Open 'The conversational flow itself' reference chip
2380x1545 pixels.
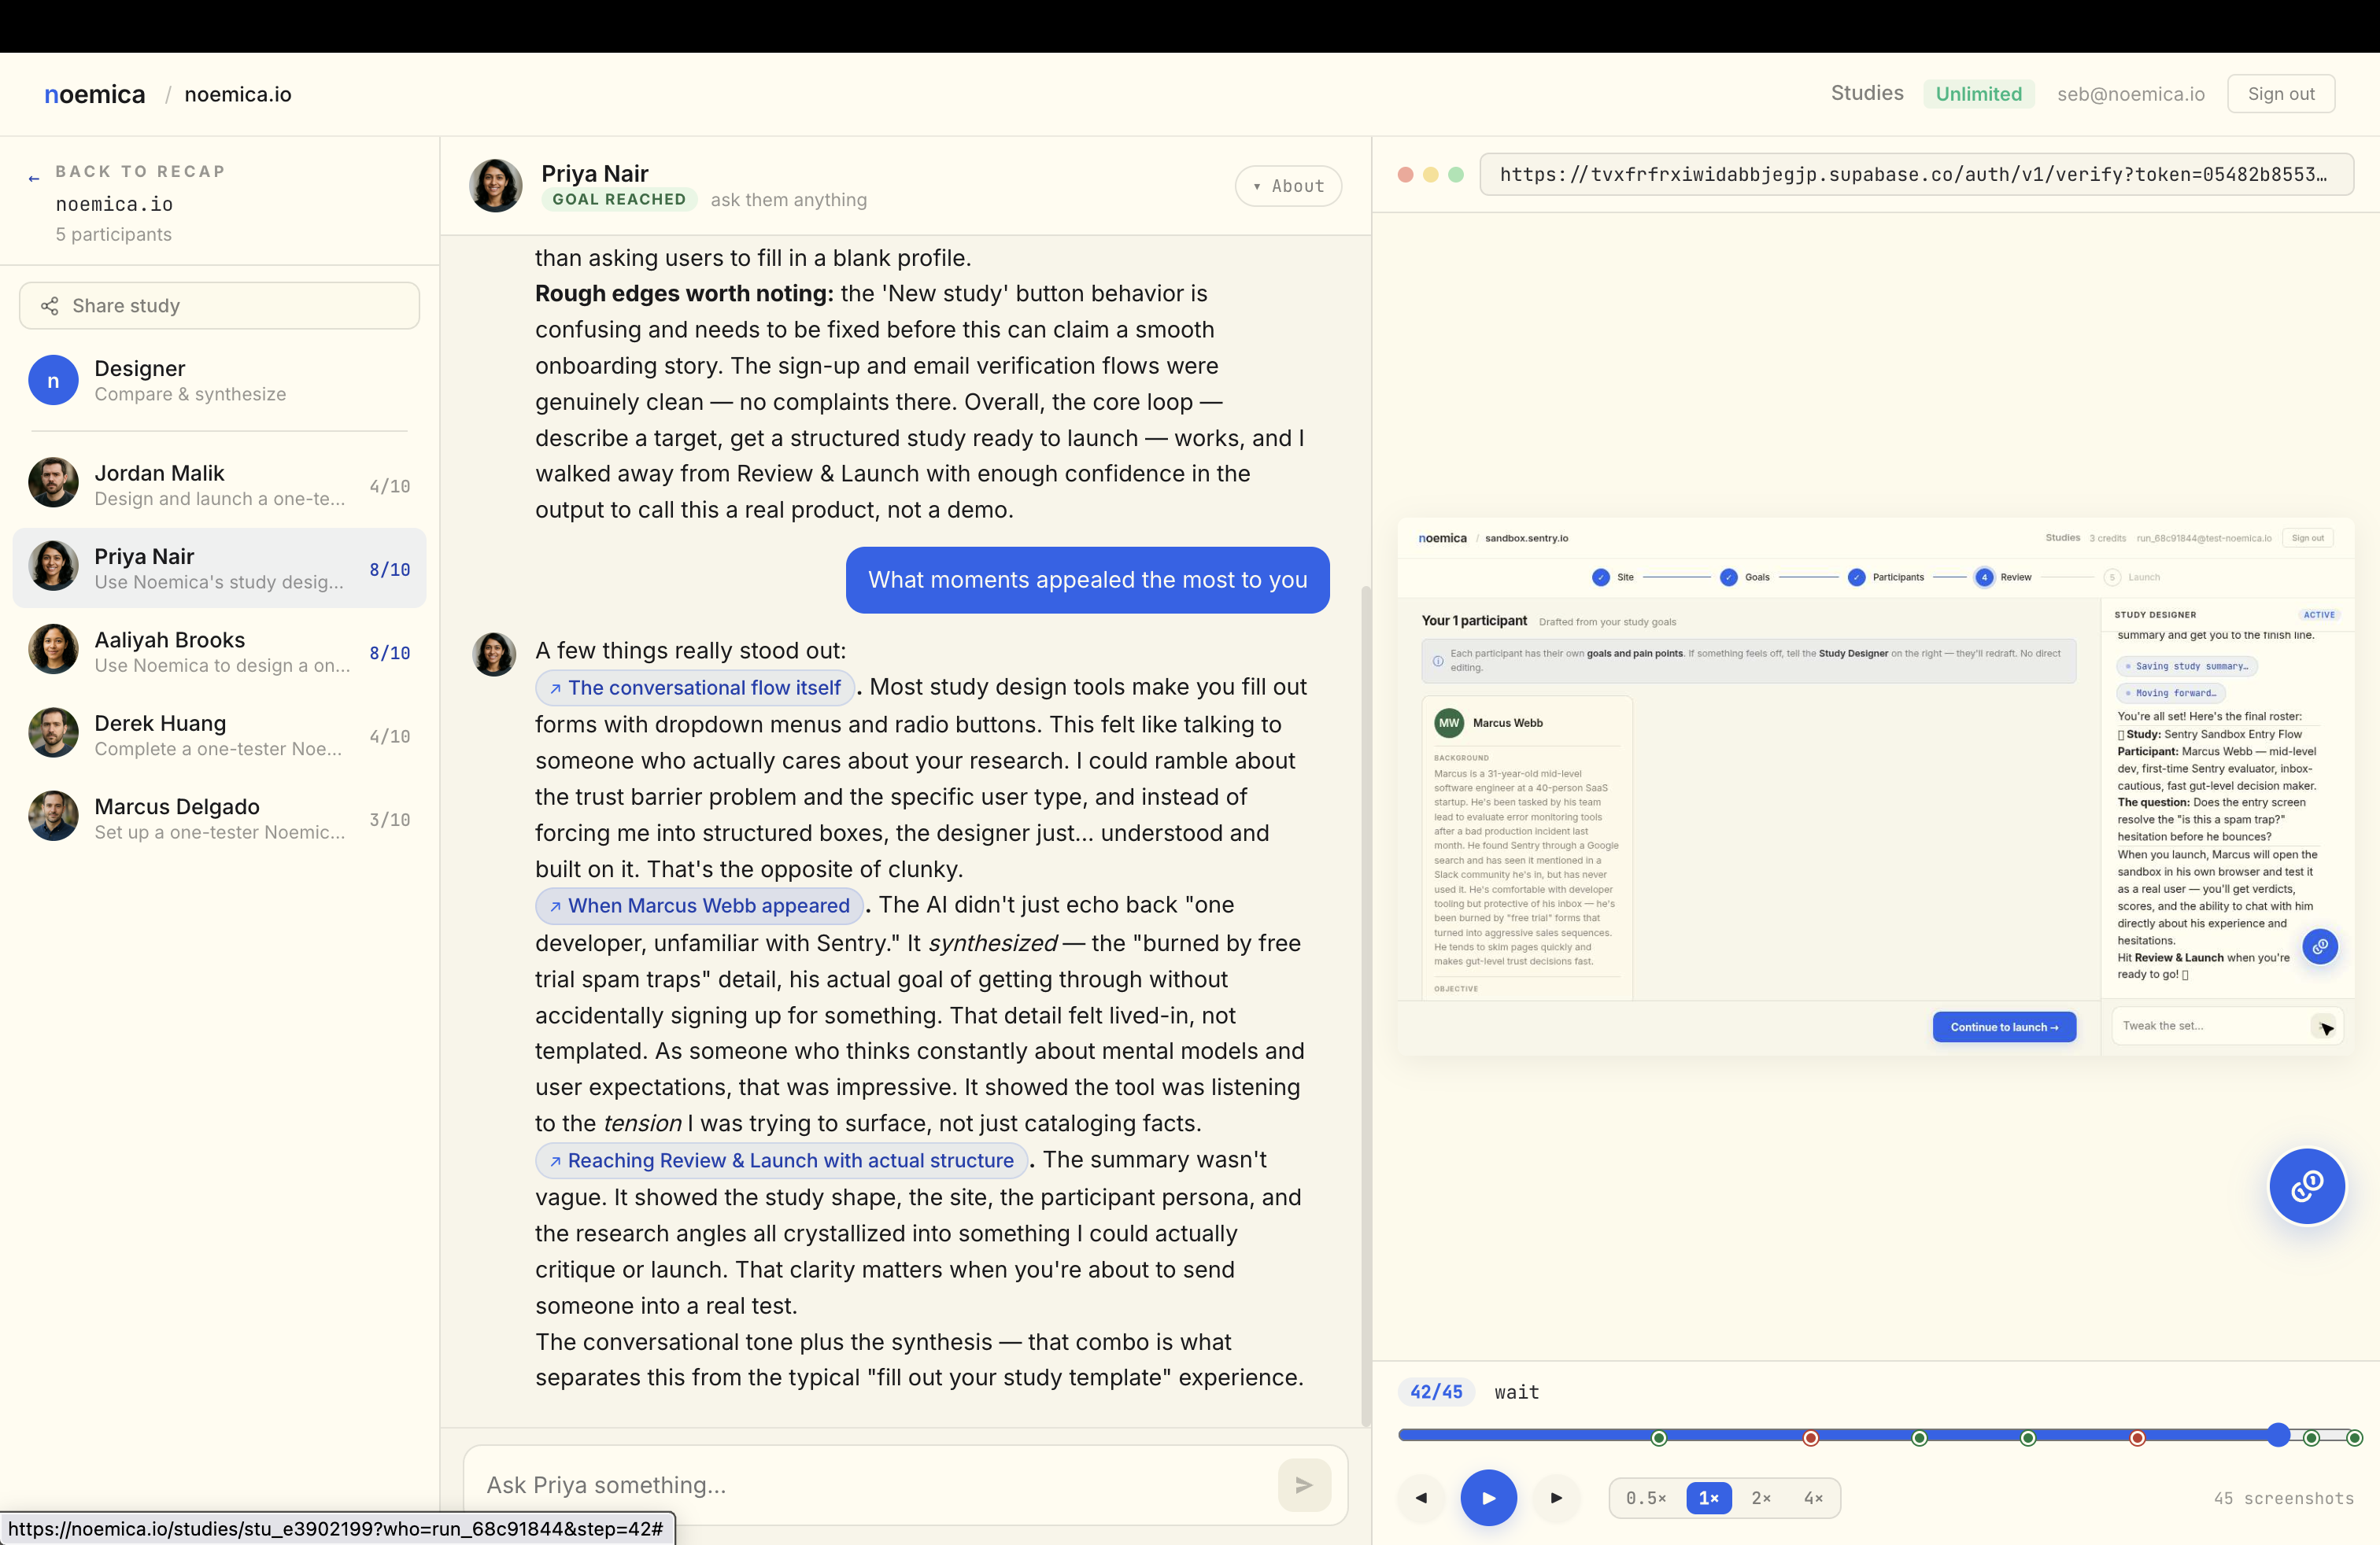pos(695,688)
